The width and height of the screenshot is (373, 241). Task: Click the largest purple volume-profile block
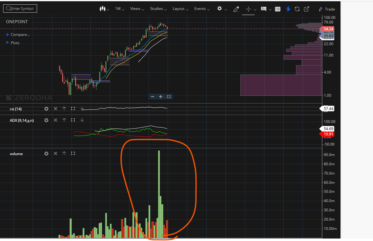point(280,85)
